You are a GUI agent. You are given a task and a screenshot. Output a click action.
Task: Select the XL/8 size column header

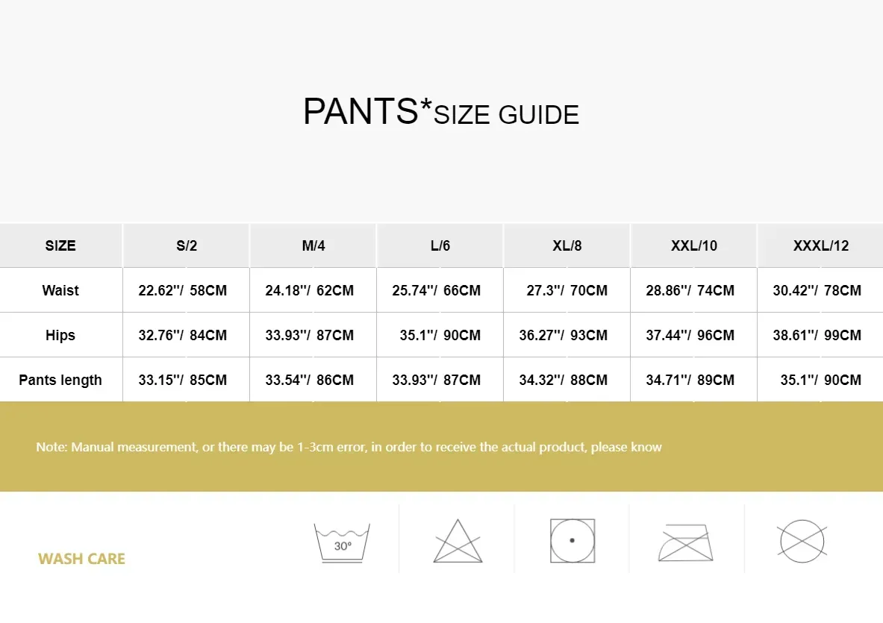(x=567, y=245)
